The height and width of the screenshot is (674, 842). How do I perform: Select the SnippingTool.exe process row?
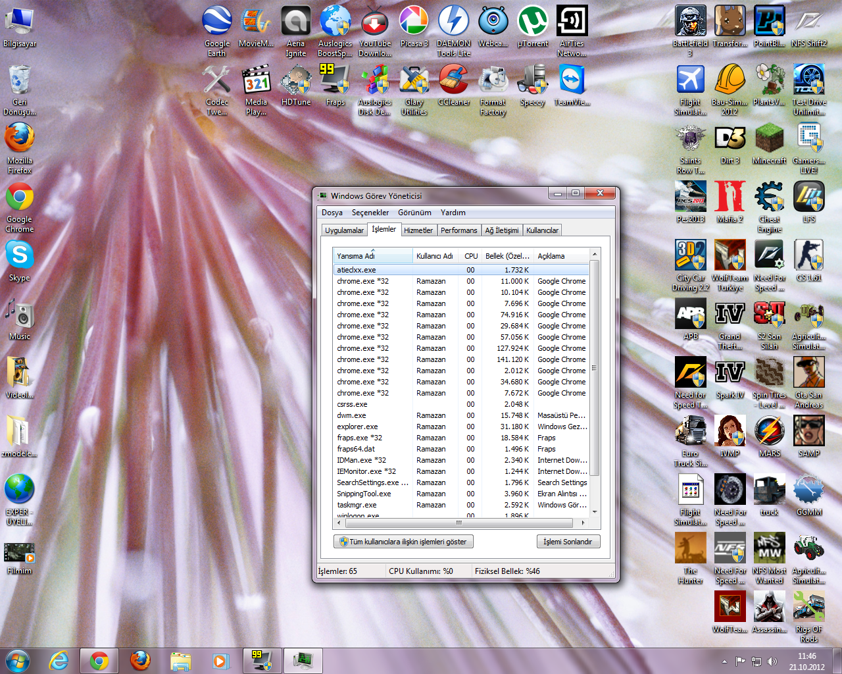point(461,494)
